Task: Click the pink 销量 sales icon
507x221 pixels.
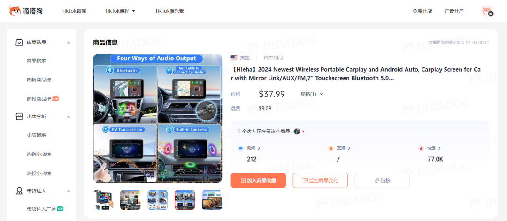Action: tap(421, 148)
